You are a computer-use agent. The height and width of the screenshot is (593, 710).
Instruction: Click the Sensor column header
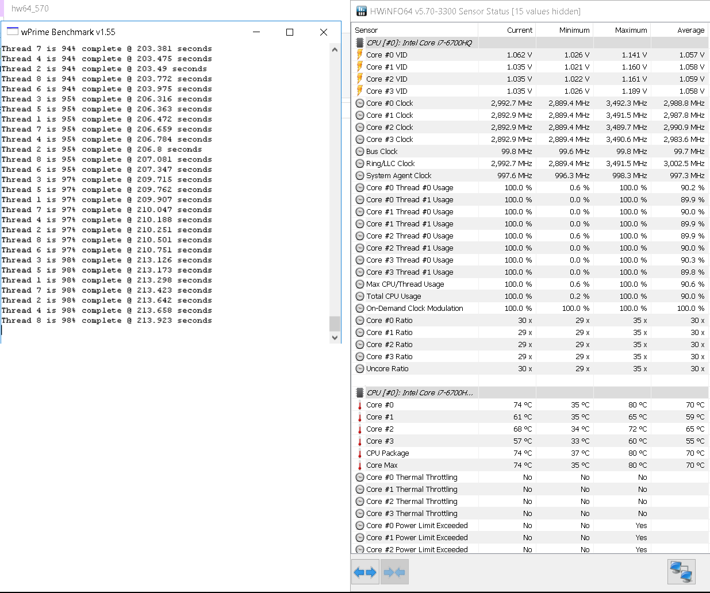pos(415,30)
